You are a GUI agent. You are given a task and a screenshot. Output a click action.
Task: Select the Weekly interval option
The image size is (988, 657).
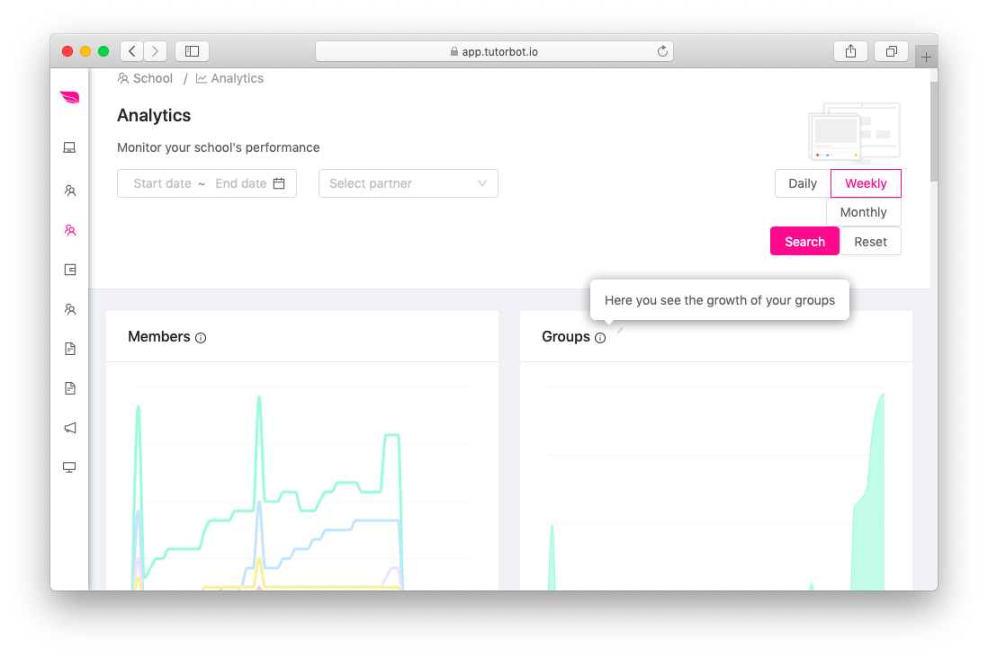coord(866,183)
